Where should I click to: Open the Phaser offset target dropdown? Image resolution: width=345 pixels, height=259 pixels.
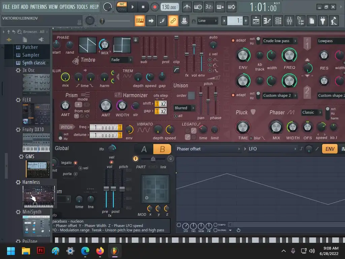coord(208,149)
